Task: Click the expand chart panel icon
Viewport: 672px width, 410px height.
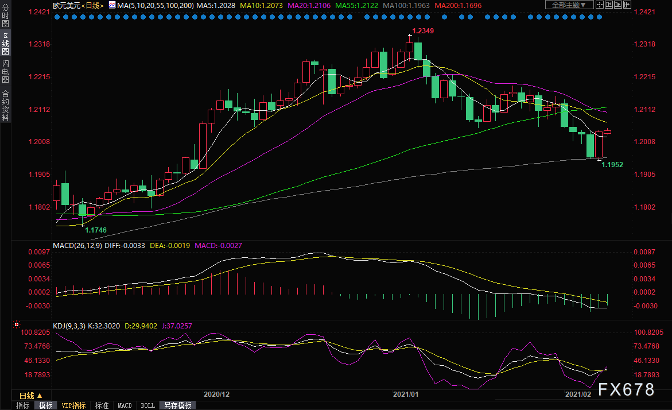Action: point(627,5)
